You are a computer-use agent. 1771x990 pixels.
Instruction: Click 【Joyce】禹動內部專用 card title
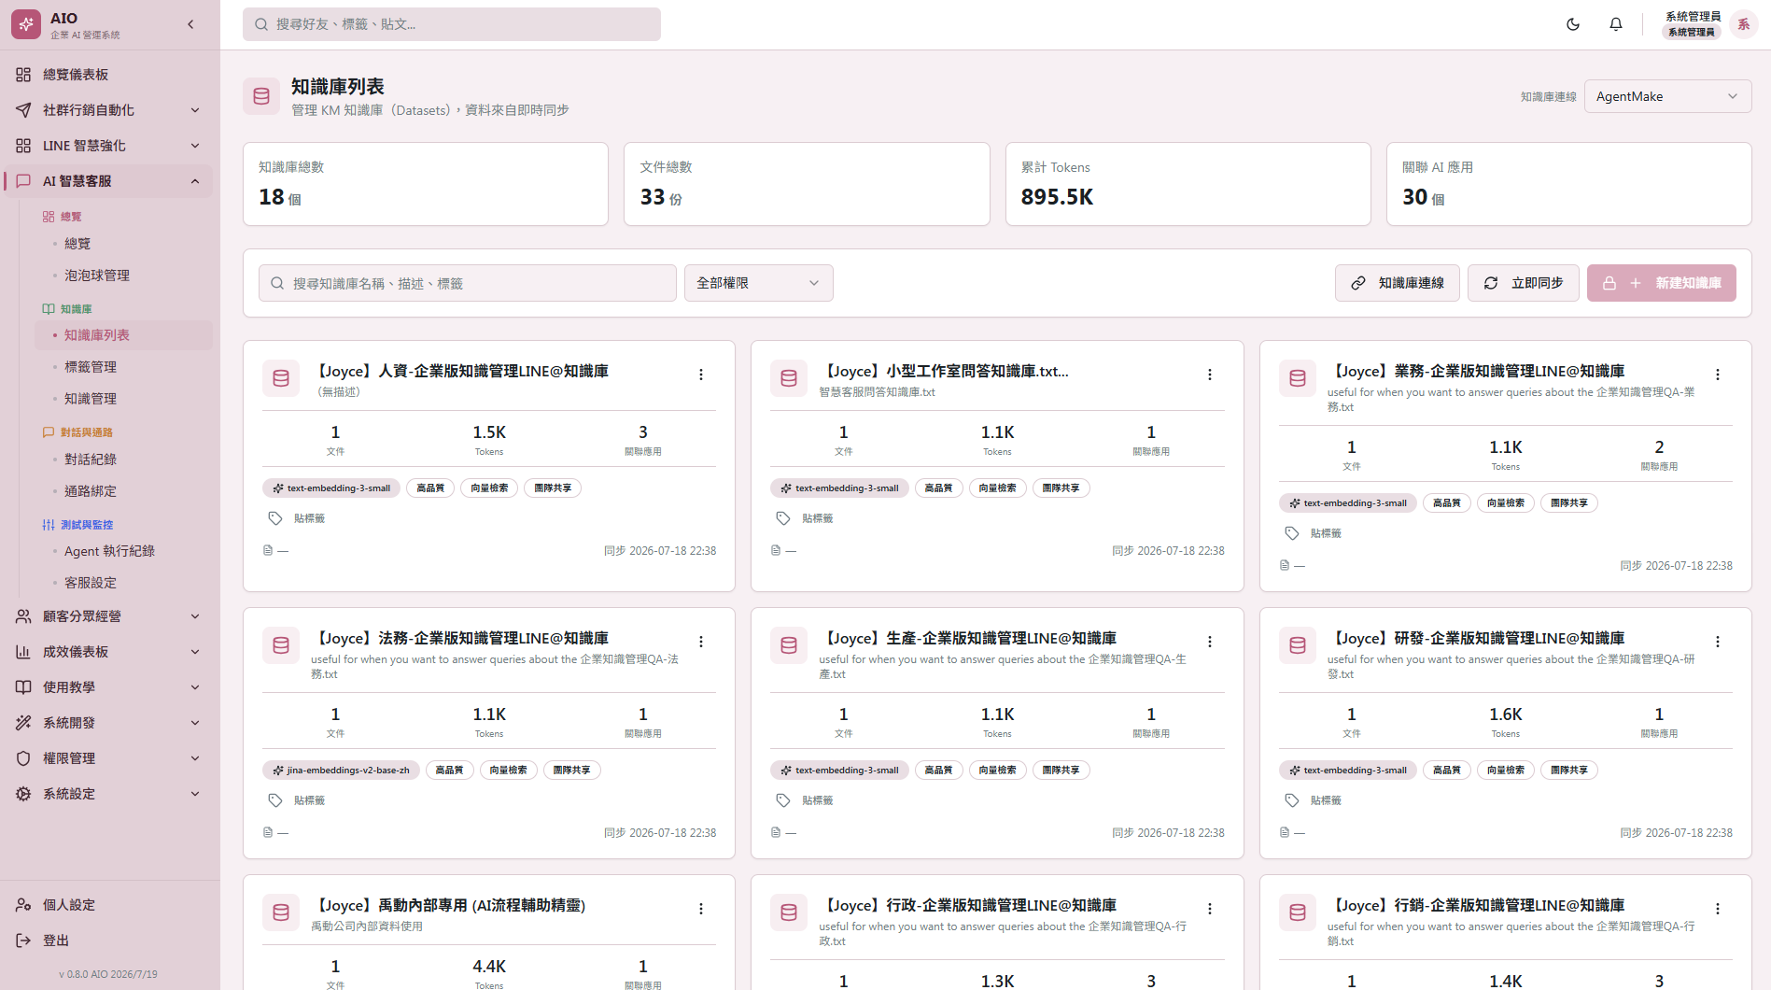pyautogui.click(x=448, y=905)
